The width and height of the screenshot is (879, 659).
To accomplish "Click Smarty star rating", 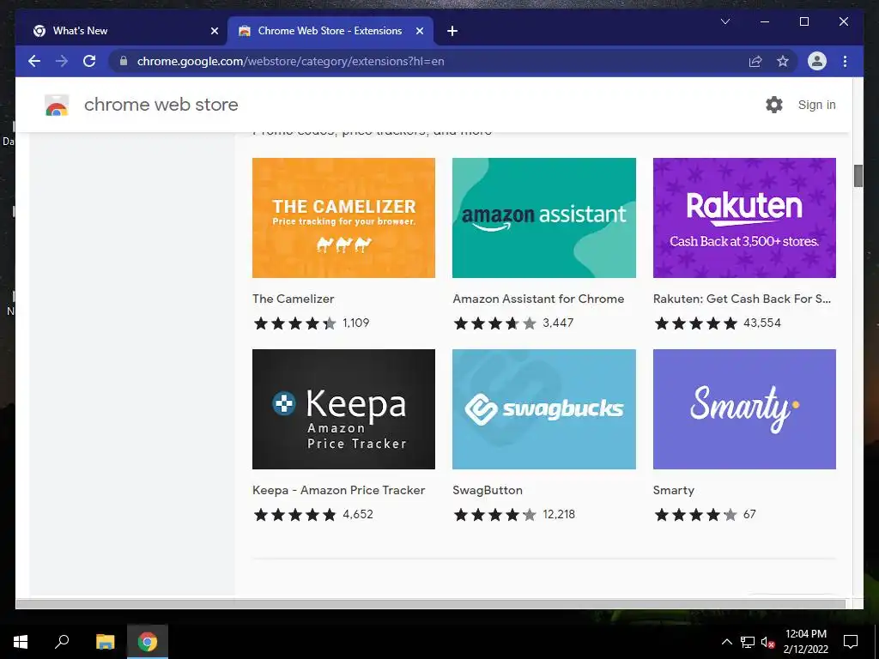I will click(x=695, y=515).
